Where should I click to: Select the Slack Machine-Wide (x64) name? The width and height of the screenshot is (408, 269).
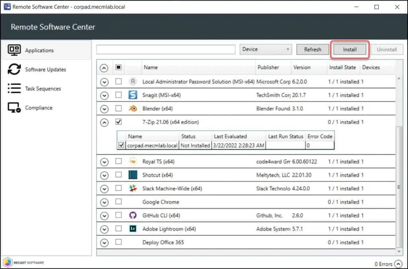click(172, 188)
